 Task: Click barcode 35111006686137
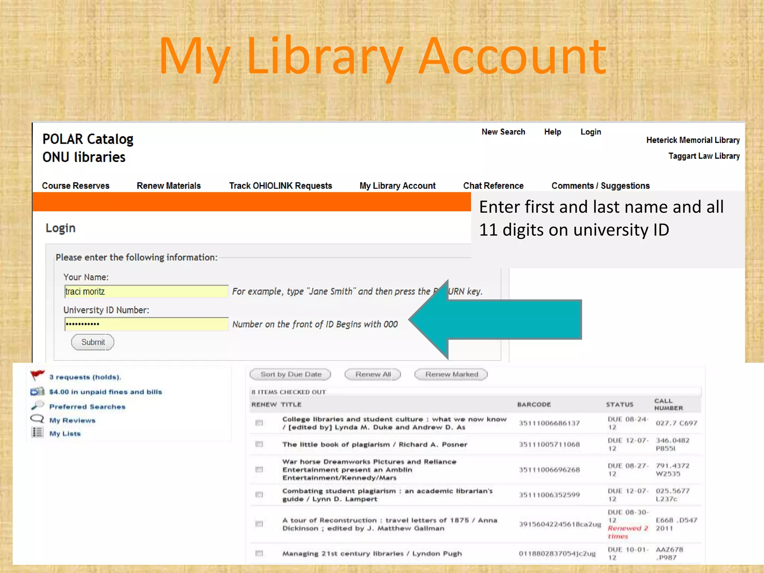[549, 423]
